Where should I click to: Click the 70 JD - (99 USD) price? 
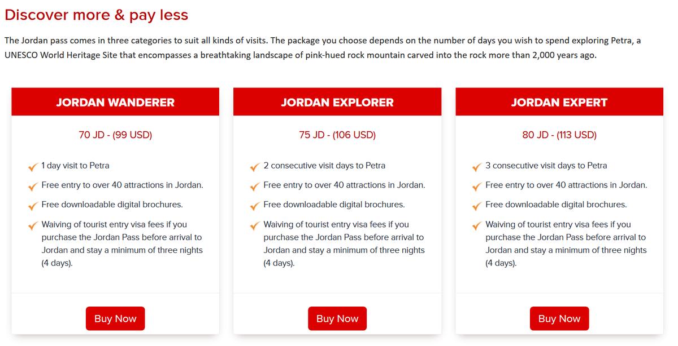[x=115, y=135]
